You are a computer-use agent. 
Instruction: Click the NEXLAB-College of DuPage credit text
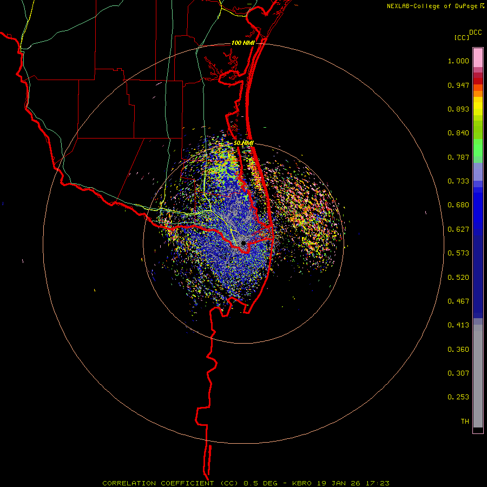(432, 6)
